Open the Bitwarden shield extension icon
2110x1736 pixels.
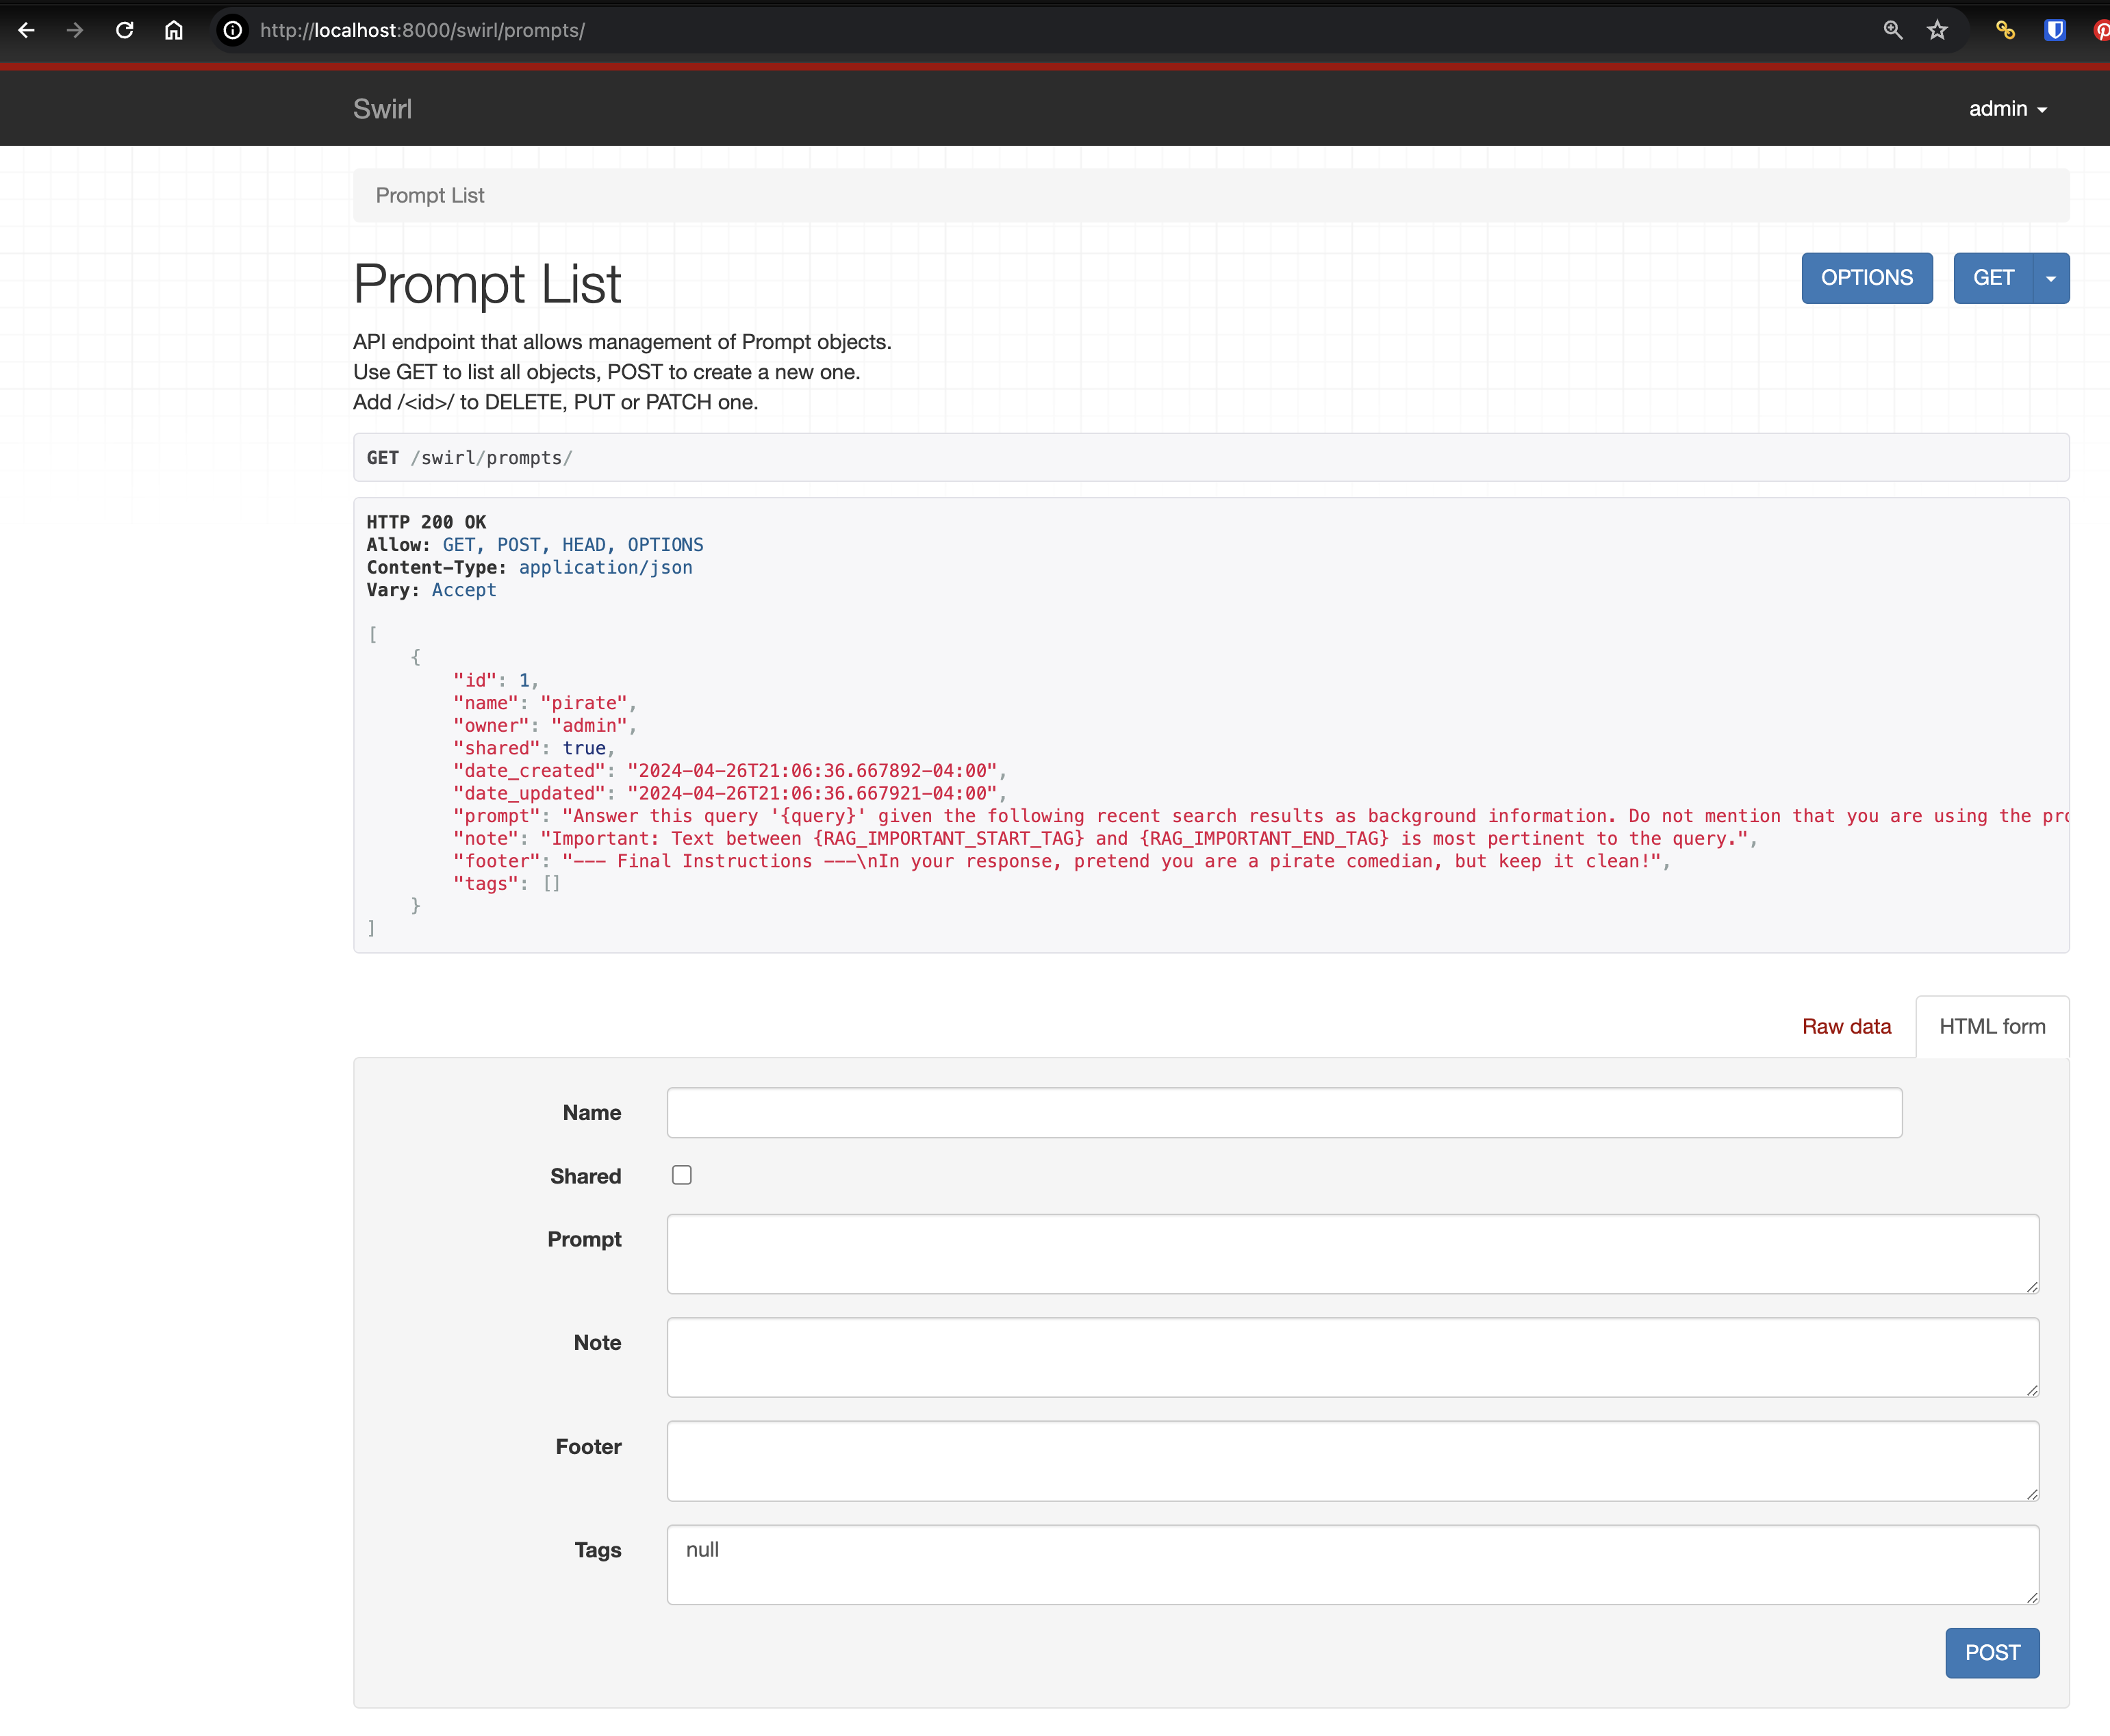pos(2054,30)
